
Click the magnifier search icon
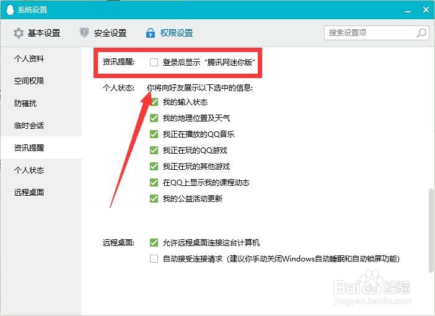(421, 33)
